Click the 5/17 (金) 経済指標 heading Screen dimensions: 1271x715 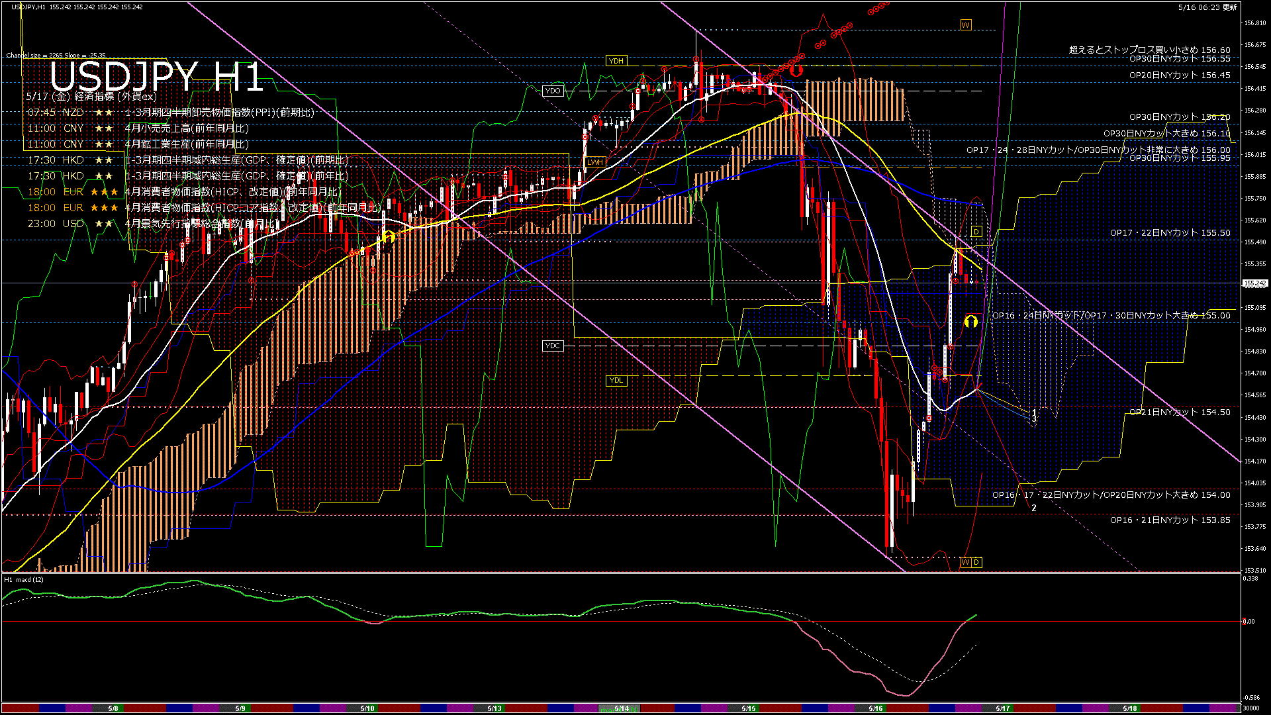[x=91, y=97]
